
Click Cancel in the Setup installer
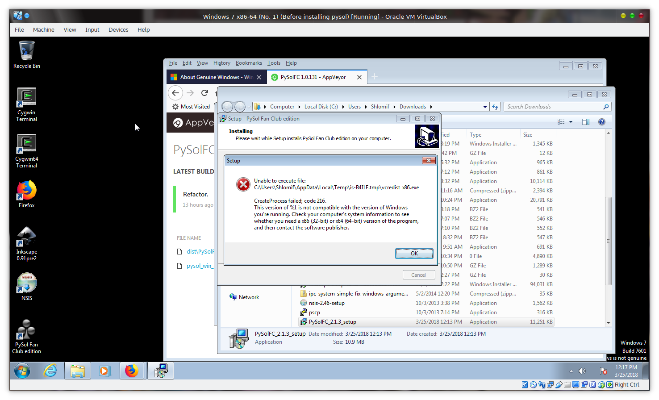coord(418,275)
